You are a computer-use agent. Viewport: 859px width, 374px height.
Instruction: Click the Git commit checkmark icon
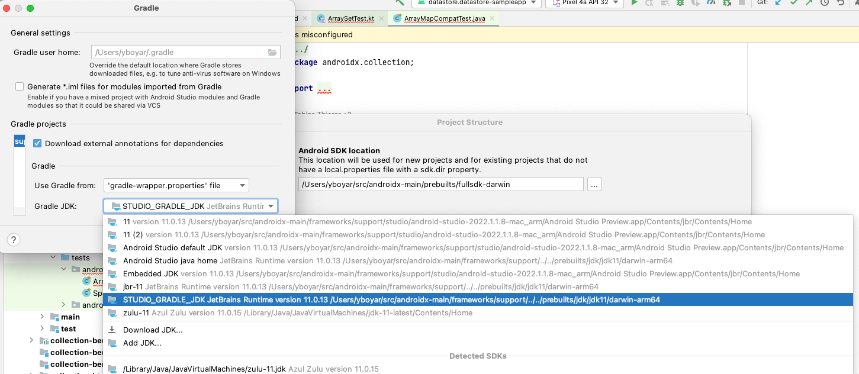point(794,3)
